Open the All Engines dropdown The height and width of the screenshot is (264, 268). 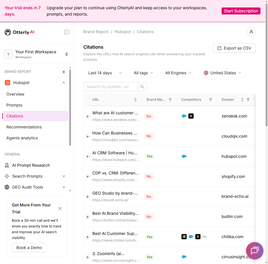click(x=178, y=73)
